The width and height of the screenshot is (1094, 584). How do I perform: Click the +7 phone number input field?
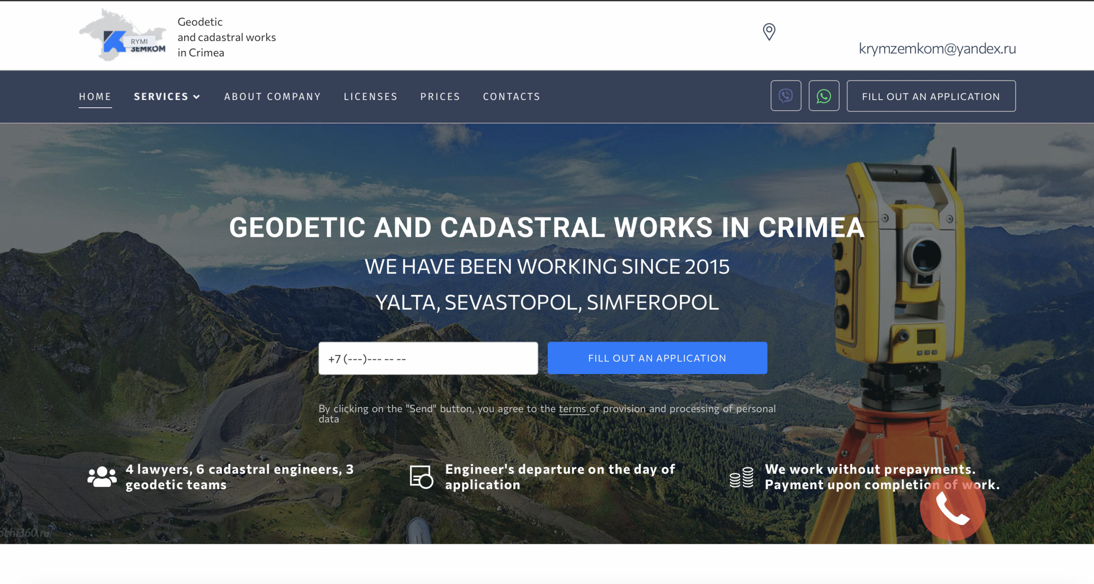pyautogui.click(x=428, y=358)
